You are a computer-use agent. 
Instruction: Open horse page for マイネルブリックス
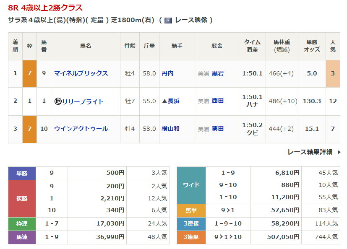[81, 73]
